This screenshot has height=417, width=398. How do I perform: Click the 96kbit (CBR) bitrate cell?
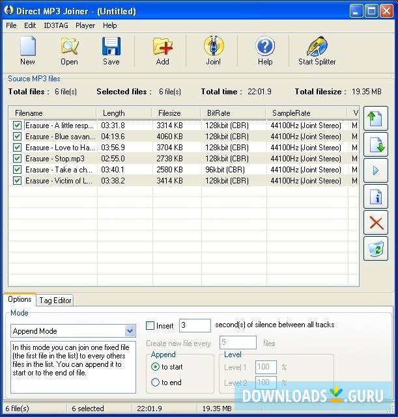tap(225, 170)
